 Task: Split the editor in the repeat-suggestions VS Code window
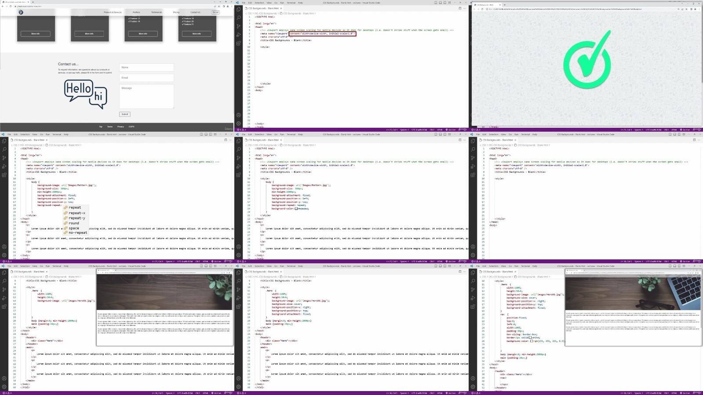tap(225, 140)
